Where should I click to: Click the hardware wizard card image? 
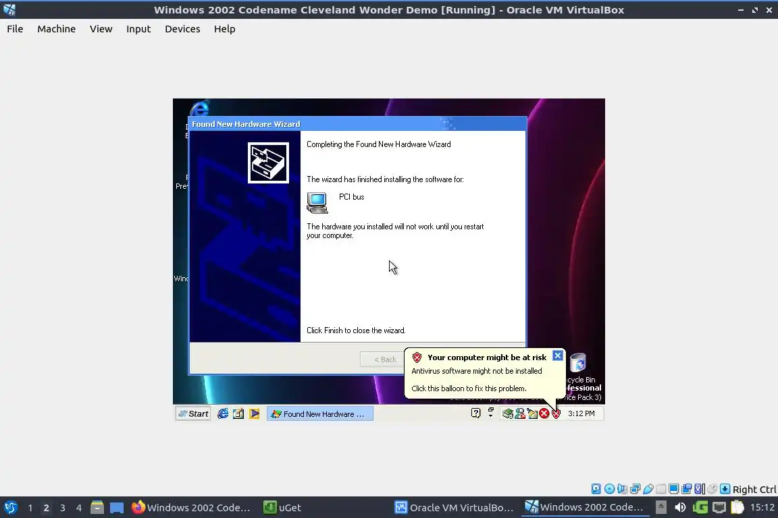click(268, 163)
